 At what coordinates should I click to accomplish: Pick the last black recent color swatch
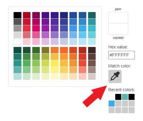[x=132, y=97]
